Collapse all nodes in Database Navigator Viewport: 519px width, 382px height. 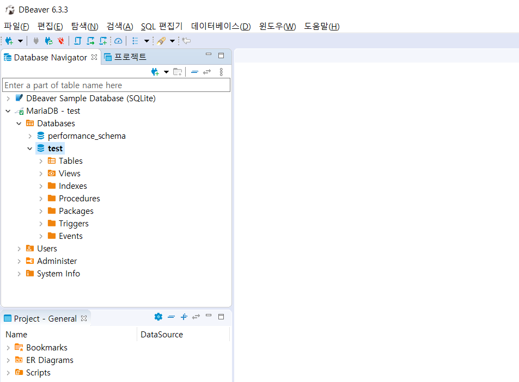pos(194,72)
